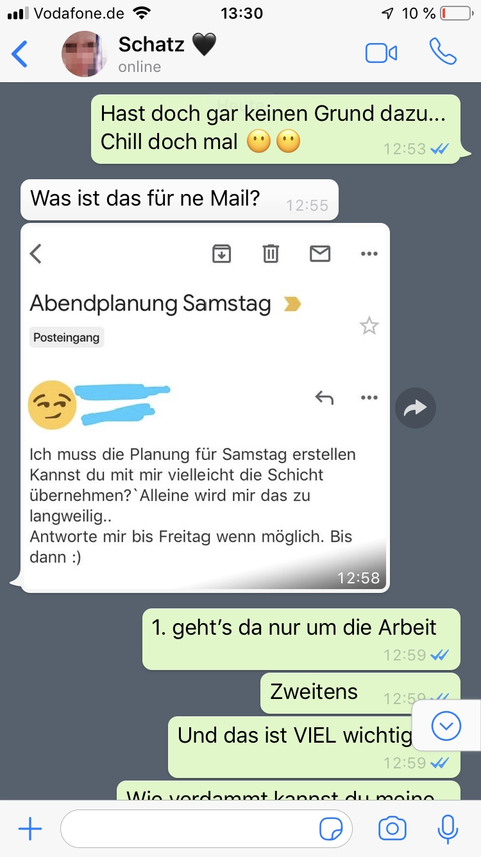Tap the 'Hast doch gar keinen Grund dazu' message
481x857 pixels.
pos(284,128)
